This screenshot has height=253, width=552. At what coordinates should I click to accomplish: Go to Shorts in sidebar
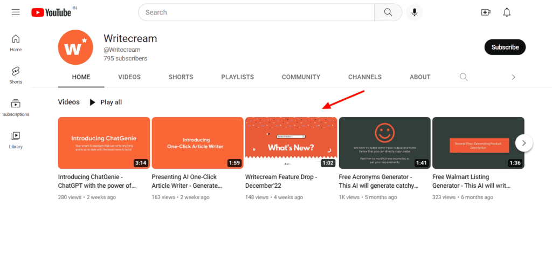(16, 75)
